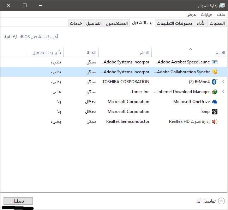Open the 'ملف' menu
Screen dimensions: 228x210
[221, 15]
